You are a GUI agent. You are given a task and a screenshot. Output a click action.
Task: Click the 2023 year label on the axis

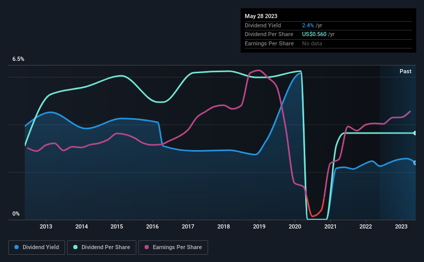pyautogui.click(x=401, y=226)
